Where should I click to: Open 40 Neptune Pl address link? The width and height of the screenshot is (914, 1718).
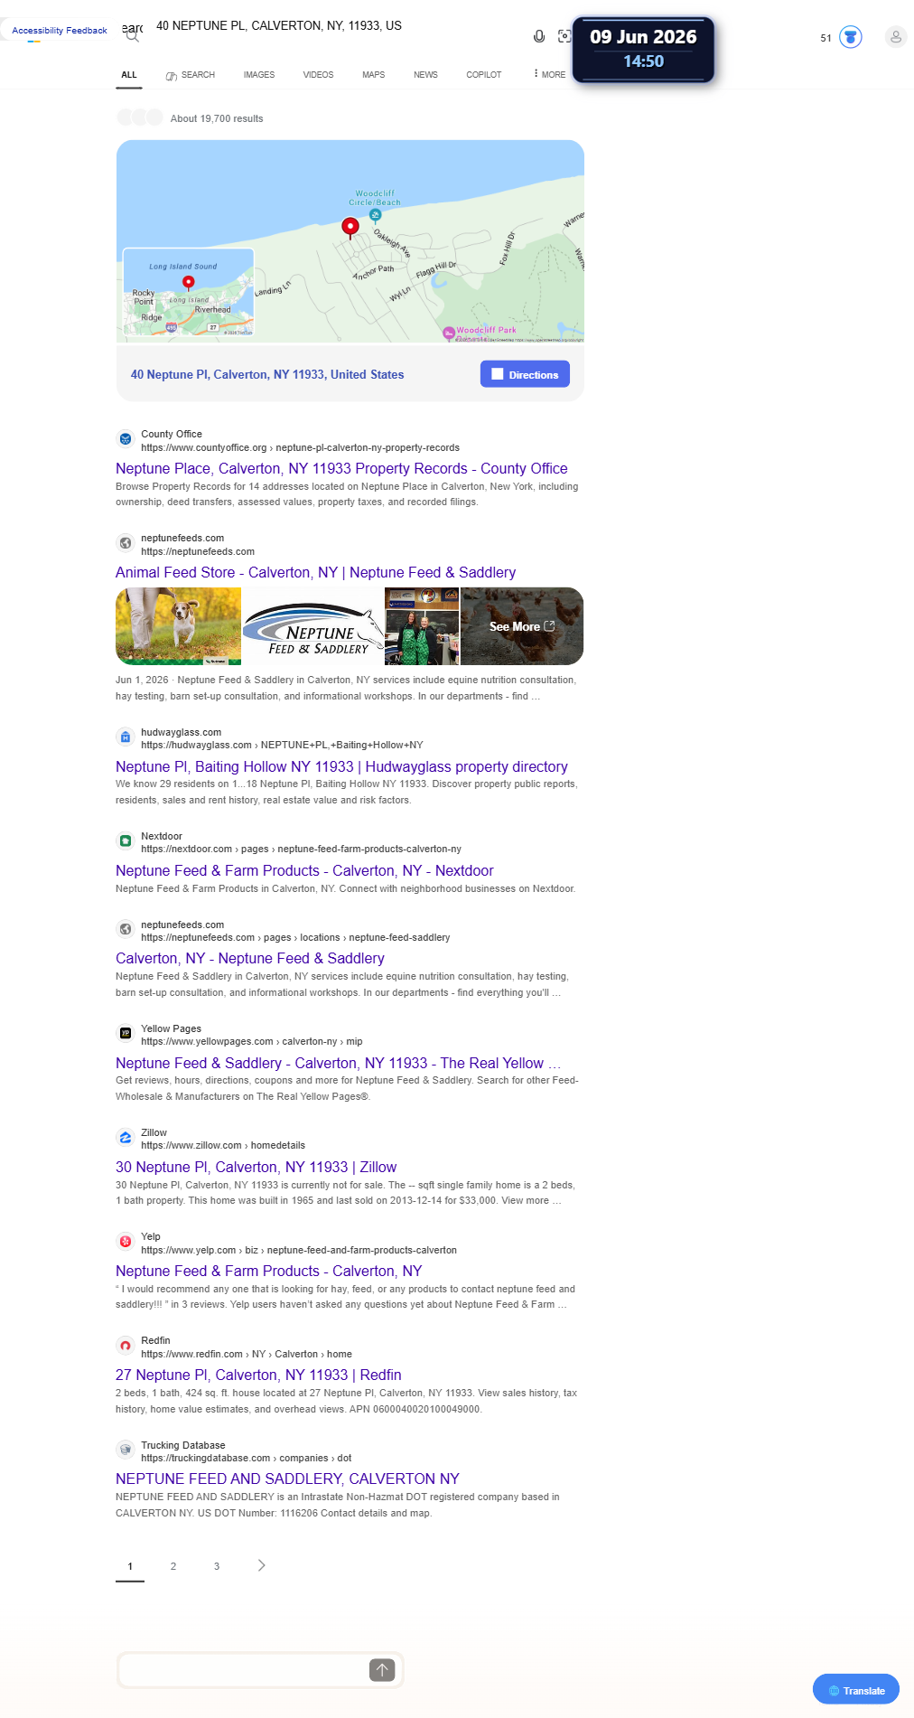[267, 374]
